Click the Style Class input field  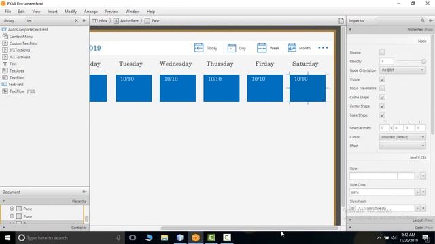(x=382, y=192)
